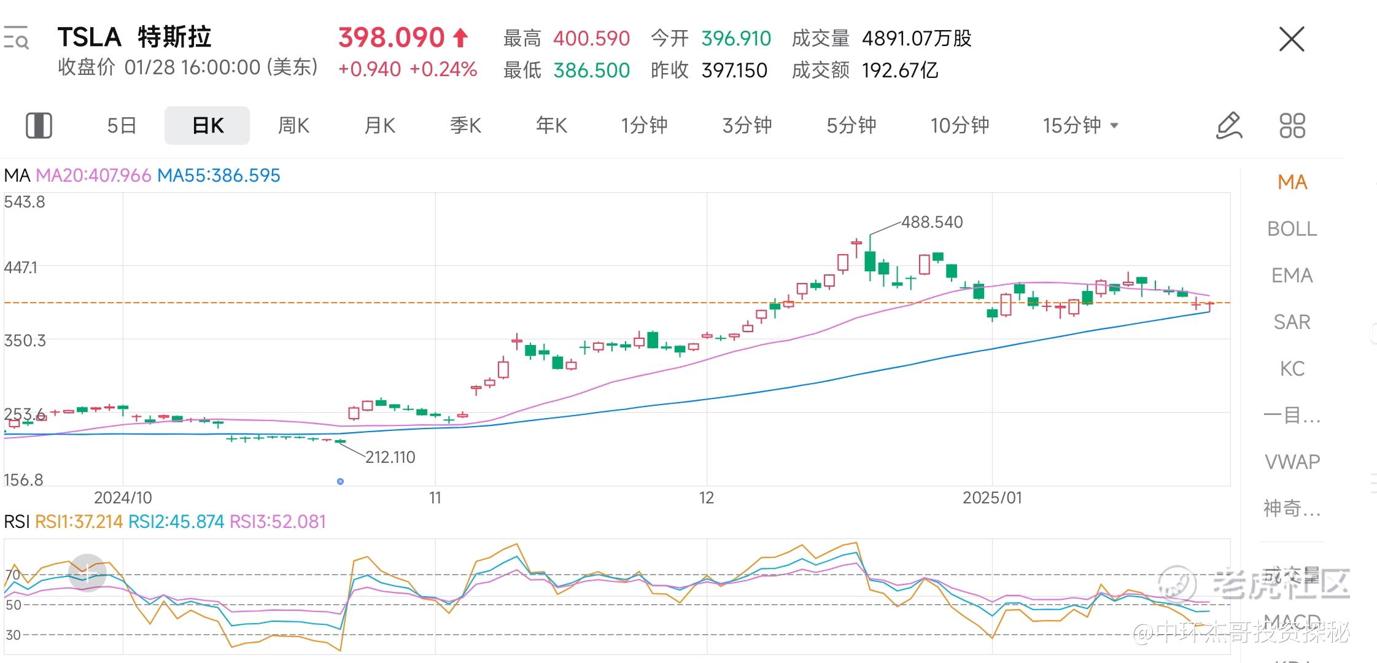Viewport: 1377px width, 663px height.
Task: Open the stock search list icon
Action: [16, 37]
